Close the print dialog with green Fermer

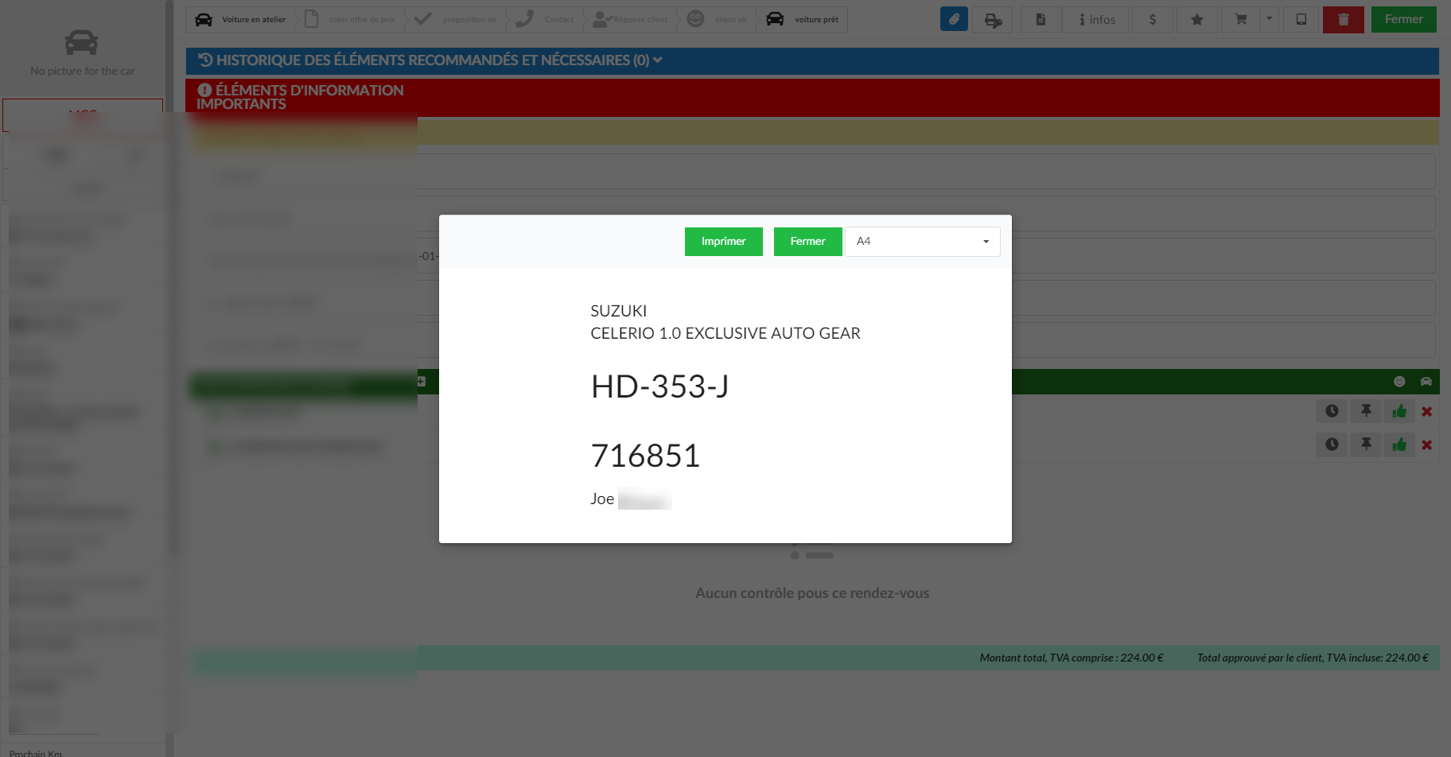pyautogui.click(x=807, y=242)
